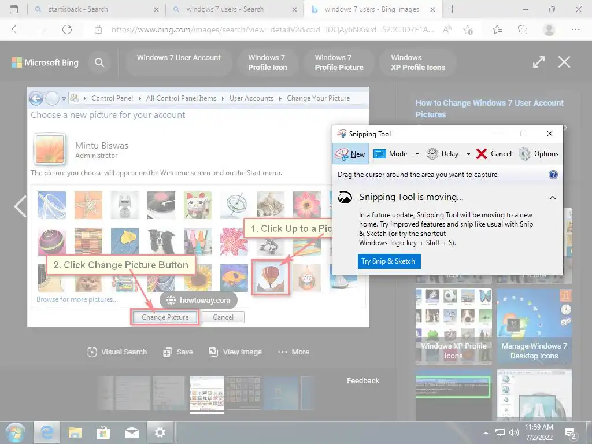
Task: Click New in the Snipping Tool
Action: [350, 154]
